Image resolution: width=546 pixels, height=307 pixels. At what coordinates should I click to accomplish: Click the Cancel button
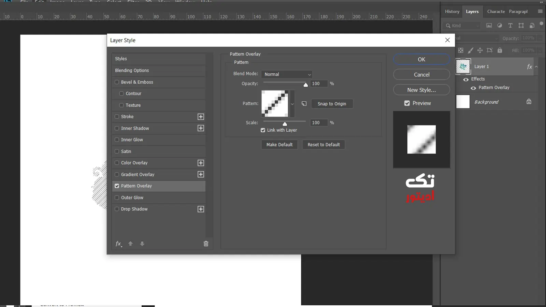coord(421,75)
